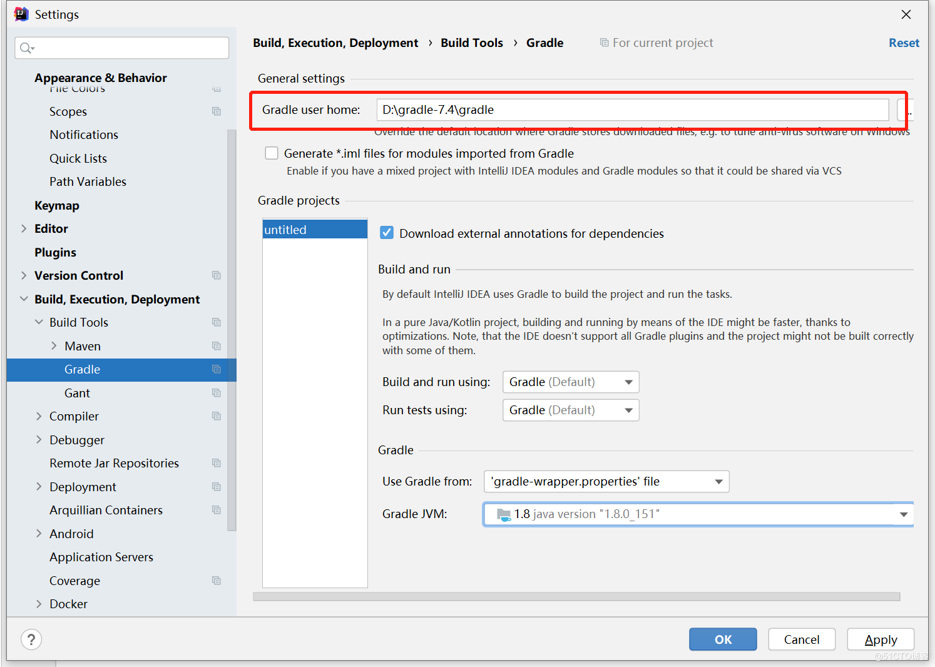Collapse Build, Execution, Deployment node
This screenshot has width=935, height=667.
(24, 299)
